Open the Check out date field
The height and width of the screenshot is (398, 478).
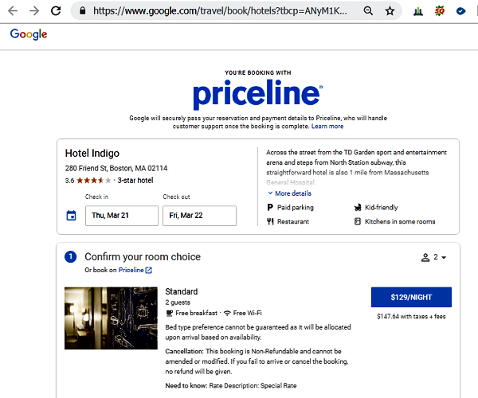point(199,216)
